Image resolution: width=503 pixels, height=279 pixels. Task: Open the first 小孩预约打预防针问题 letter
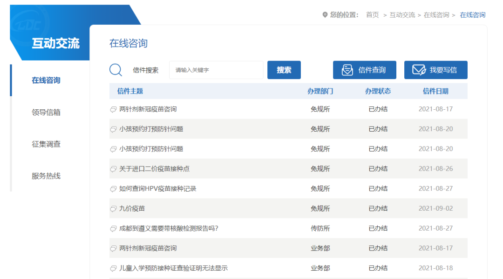pyautogui.click(x=151, y=129)
